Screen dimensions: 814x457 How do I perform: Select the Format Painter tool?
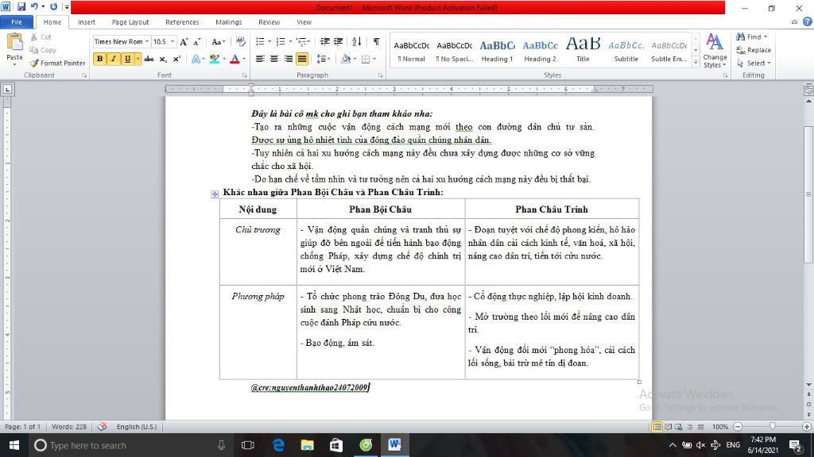[57, 63]
